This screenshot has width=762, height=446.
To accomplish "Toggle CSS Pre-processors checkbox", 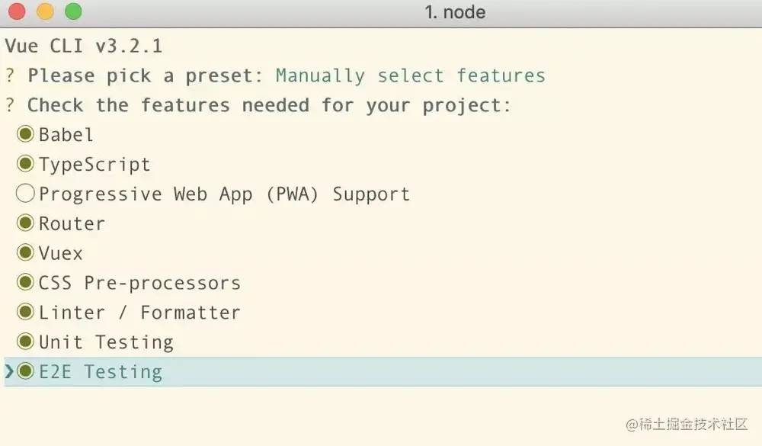I will coord(26,283).
